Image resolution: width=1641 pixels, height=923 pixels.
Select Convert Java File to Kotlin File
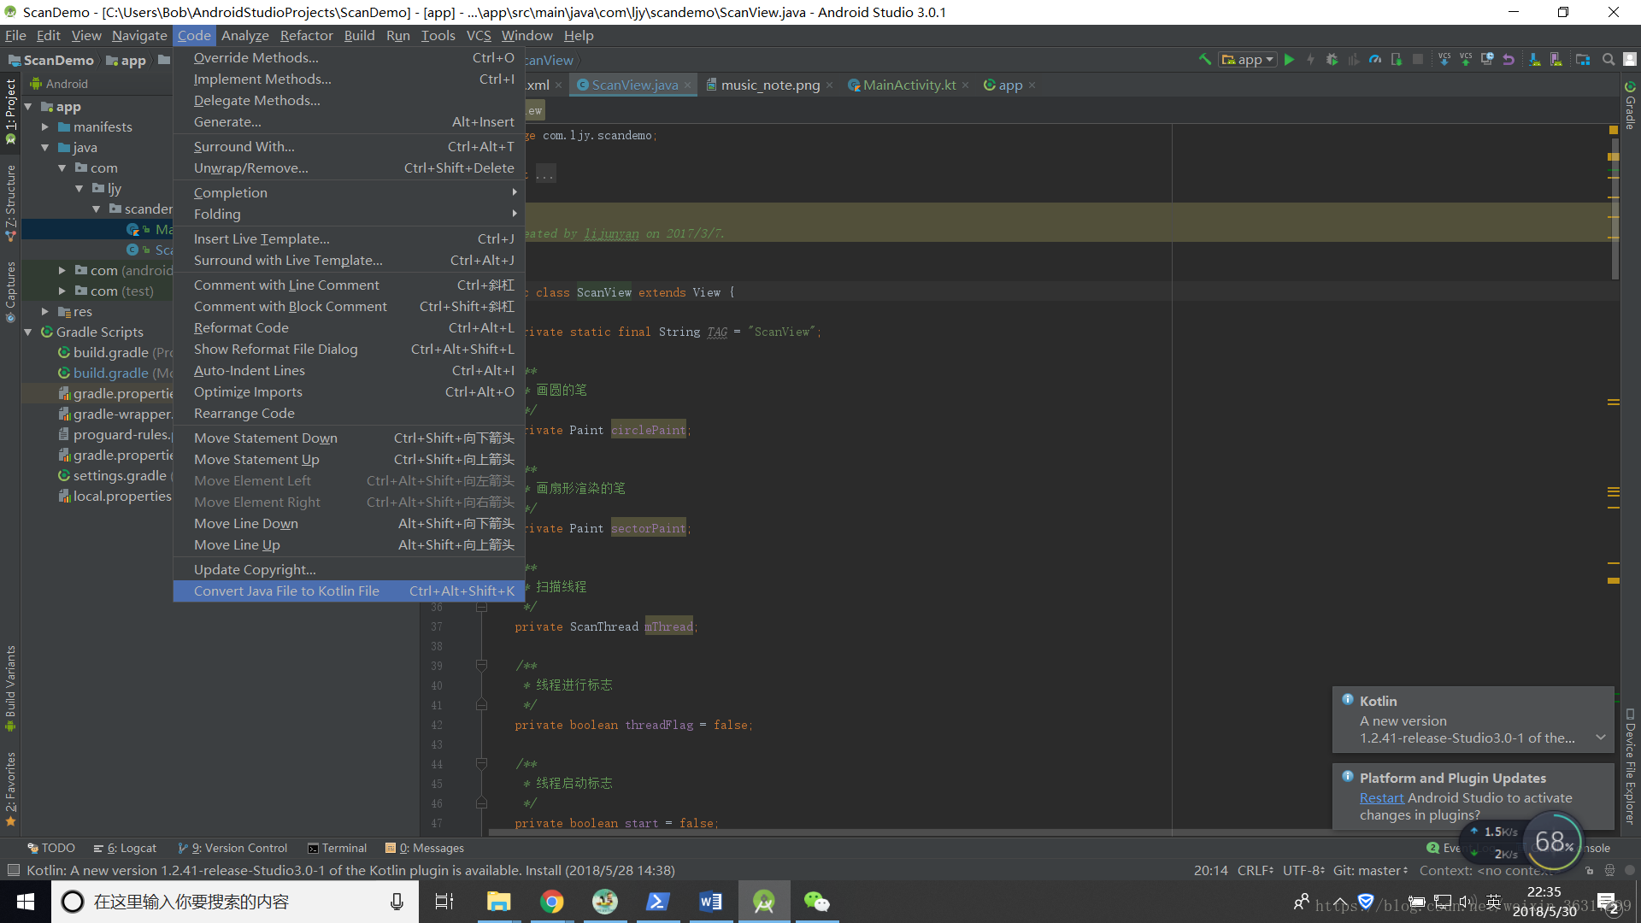pyautogui.click(x=349, y=591)
